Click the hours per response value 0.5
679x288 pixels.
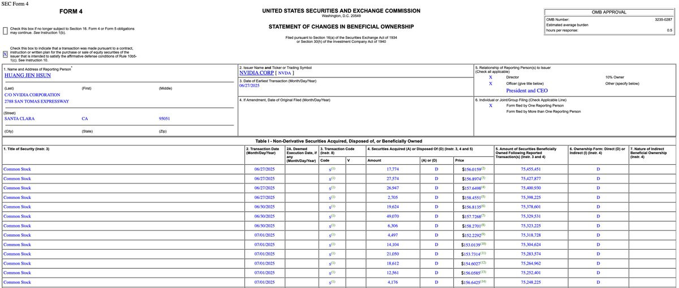[669, 30]
